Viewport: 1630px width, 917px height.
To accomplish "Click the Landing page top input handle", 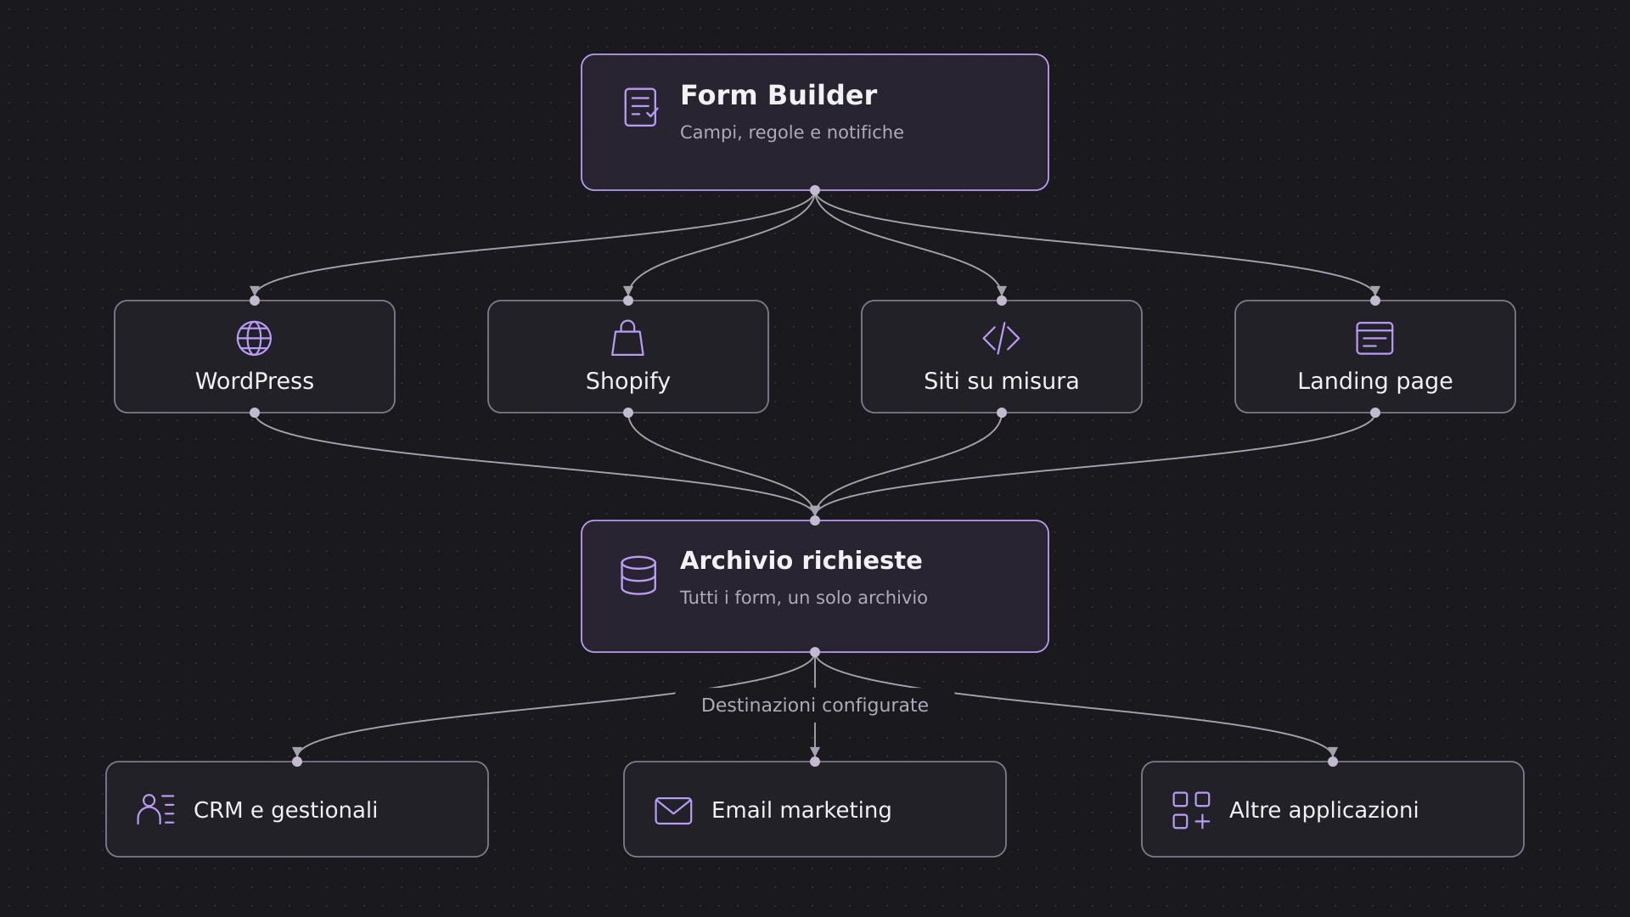I will 1375,301.
